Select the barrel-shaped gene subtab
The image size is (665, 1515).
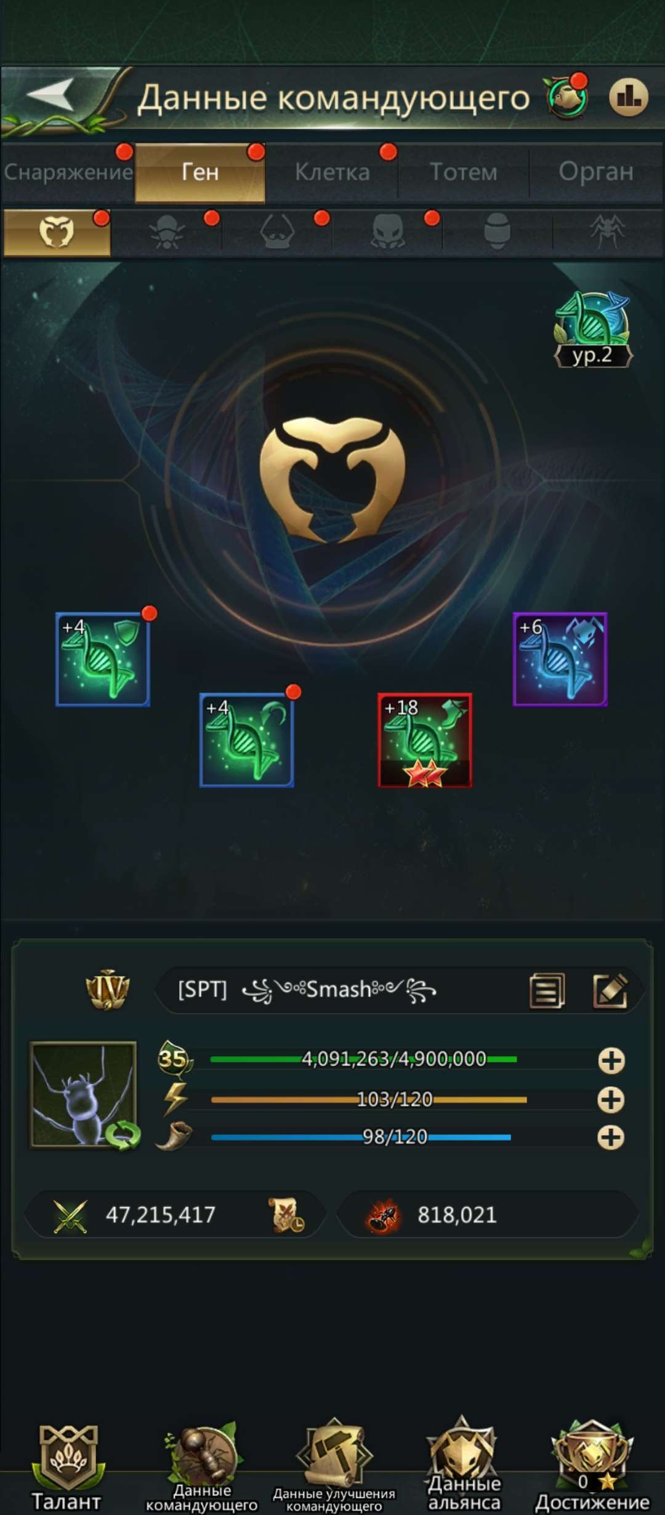(x=497, y=232)
